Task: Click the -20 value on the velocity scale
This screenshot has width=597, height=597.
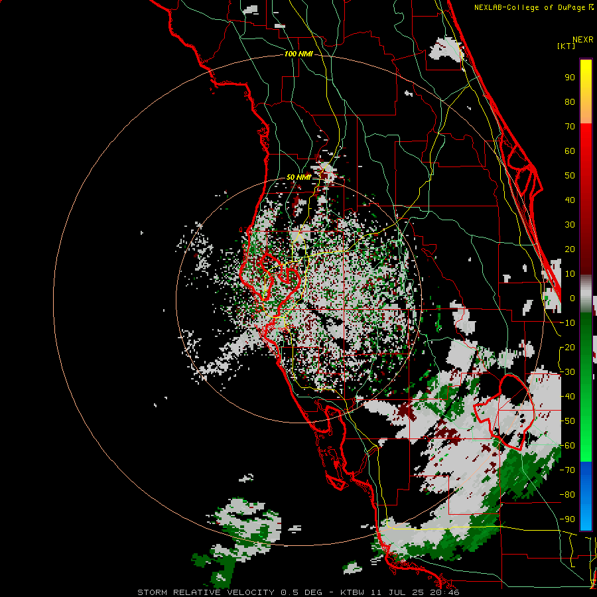Action: click(567, 348)
